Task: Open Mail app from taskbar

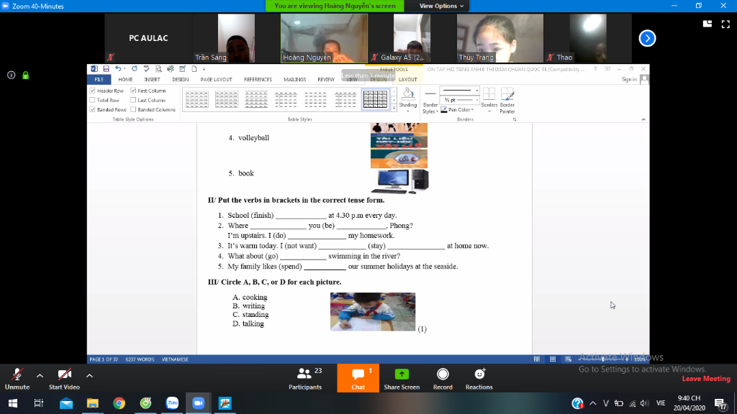Action: (66, 403)
